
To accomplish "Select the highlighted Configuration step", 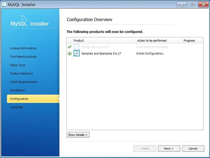I will pyautogui.click(x=33, y=99).
